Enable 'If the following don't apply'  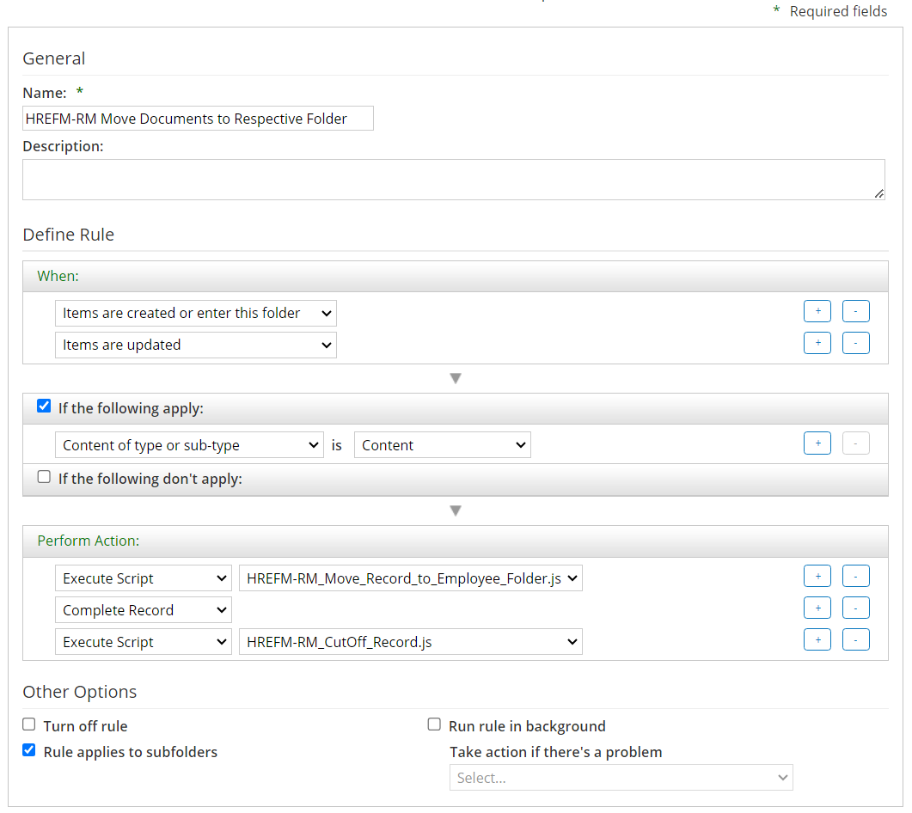coord(44,478)
